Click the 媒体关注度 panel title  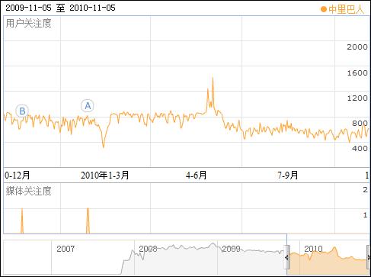point(28,191)
